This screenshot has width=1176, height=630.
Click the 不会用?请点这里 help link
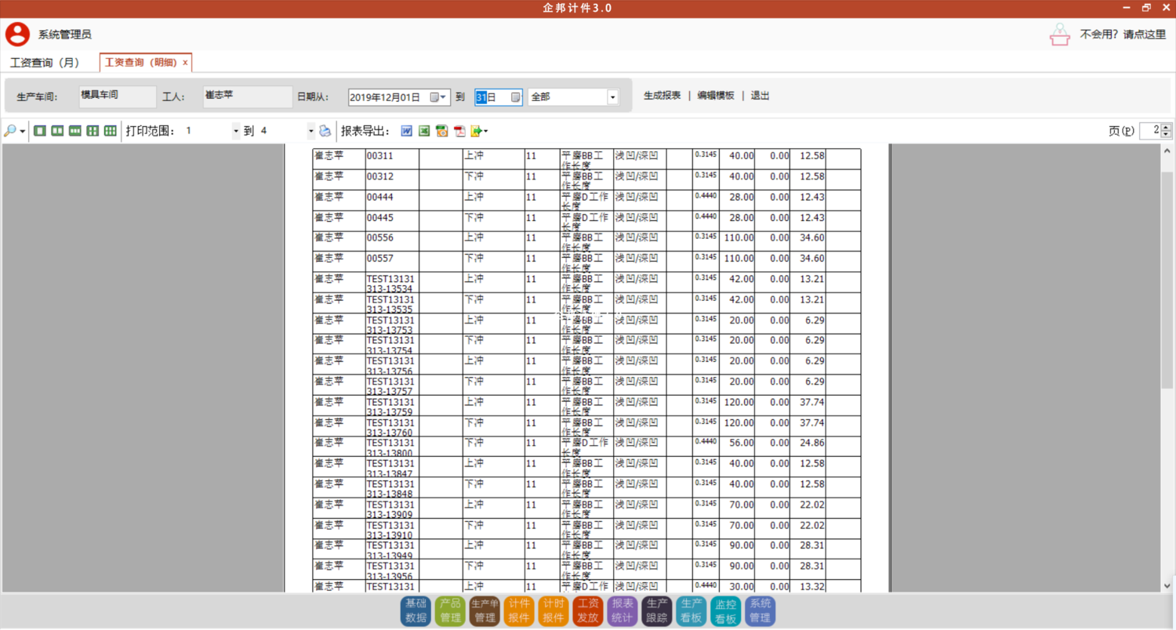point(1122,34)
